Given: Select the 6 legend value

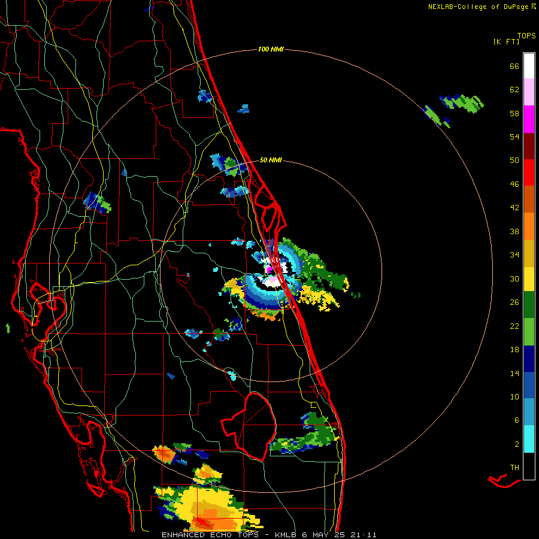Looking at the screenshot, I should [517, 420].
